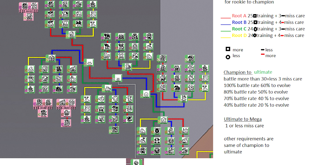This screenshot has width=314, height=165.
Task: Click the 'Root A' label
Action: coord(239,16)
